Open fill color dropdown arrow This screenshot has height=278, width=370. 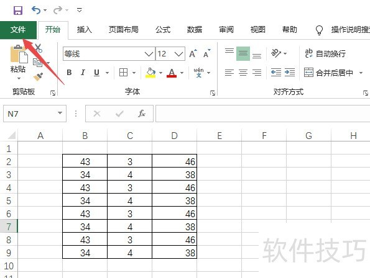pos(160,73)
